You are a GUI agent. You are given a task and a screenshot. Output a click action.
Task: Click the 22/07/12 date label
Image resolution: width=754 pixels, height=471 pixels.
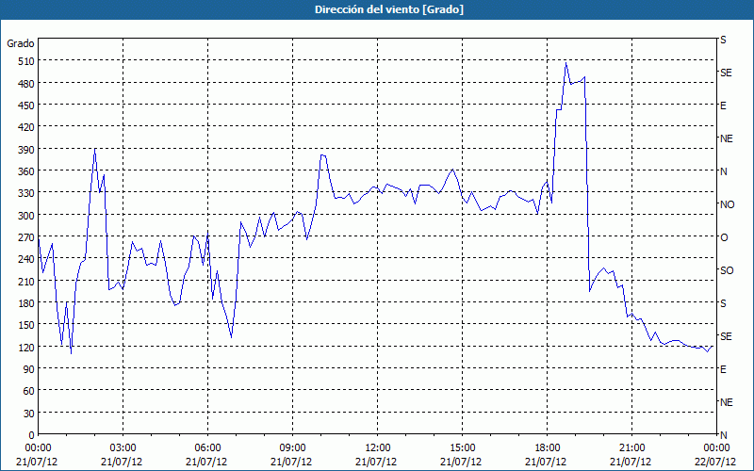pos(715,462)
